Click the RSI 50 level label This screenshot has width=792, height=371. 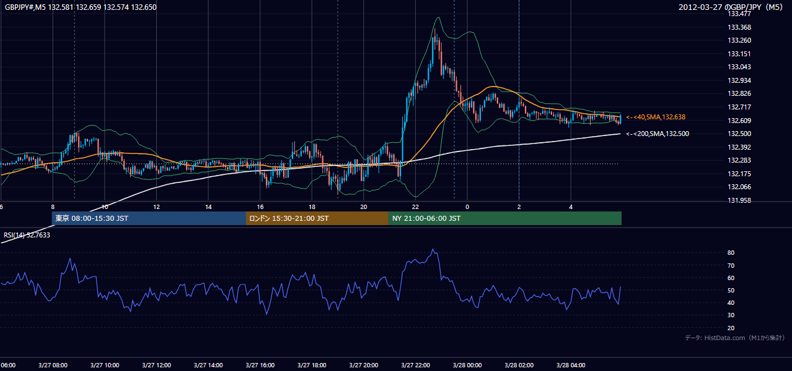click(x=731, y=290)
